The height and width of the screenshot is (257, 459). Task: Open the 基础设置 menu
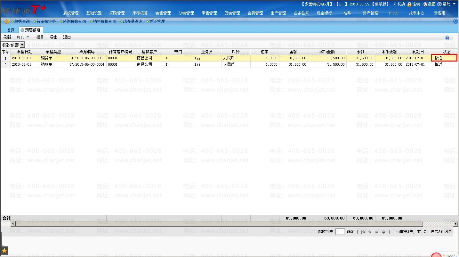94,13
